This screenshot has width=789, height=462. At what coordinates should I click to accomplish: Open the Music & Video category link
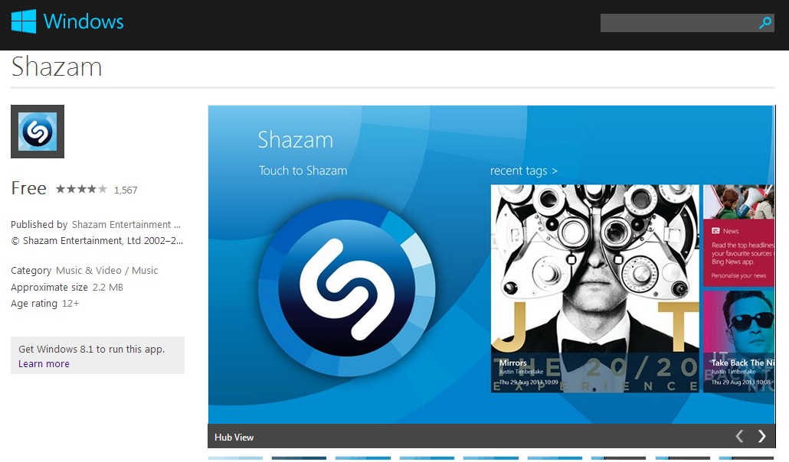[x=89, y=271]
